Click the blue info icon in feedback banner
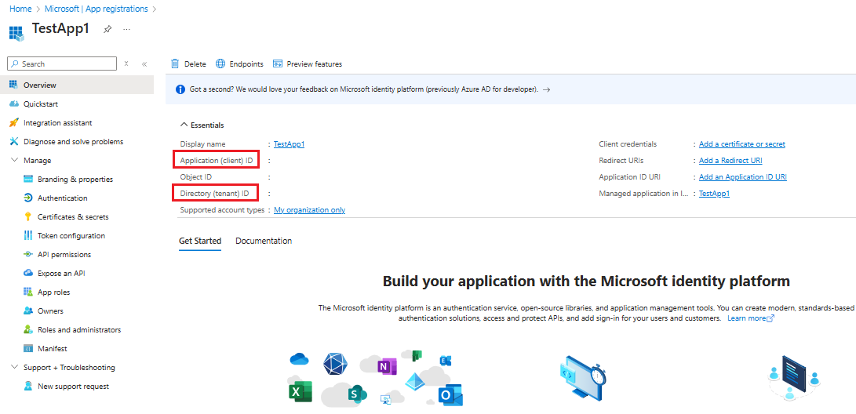This screenshot has height=414, width=856. (180, 89)
